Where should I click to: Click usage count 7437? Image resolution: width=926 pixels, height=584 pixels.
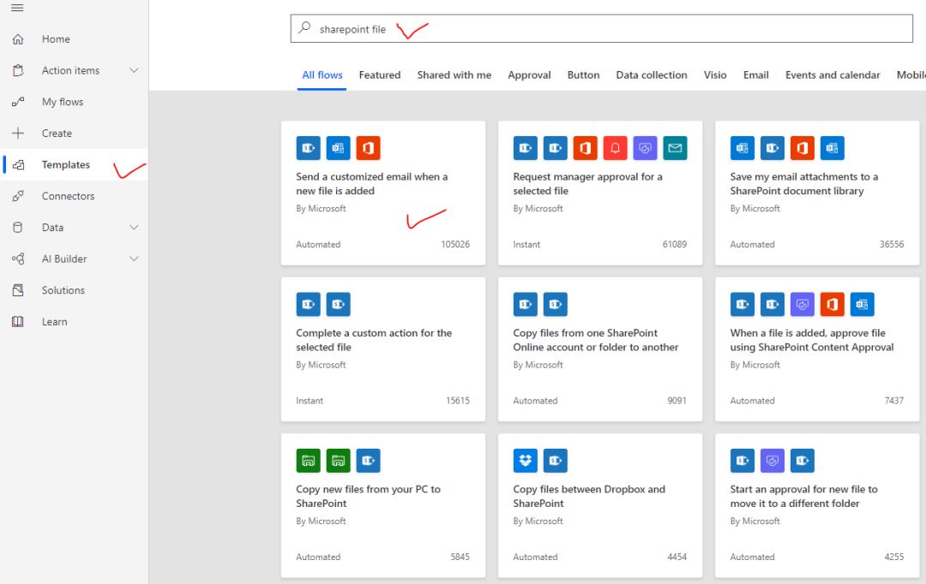click(894, 401)
